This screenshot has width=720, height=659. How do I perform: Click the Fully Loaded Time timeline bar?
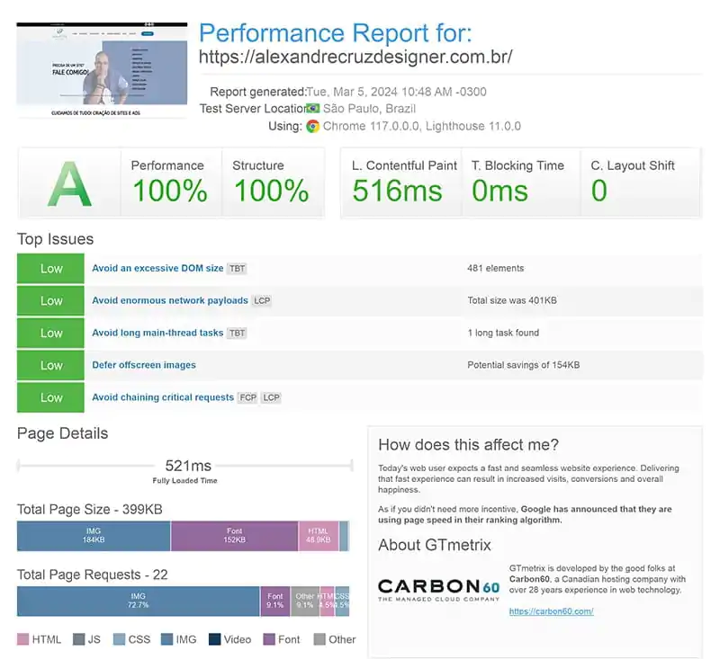pos(184,466)
